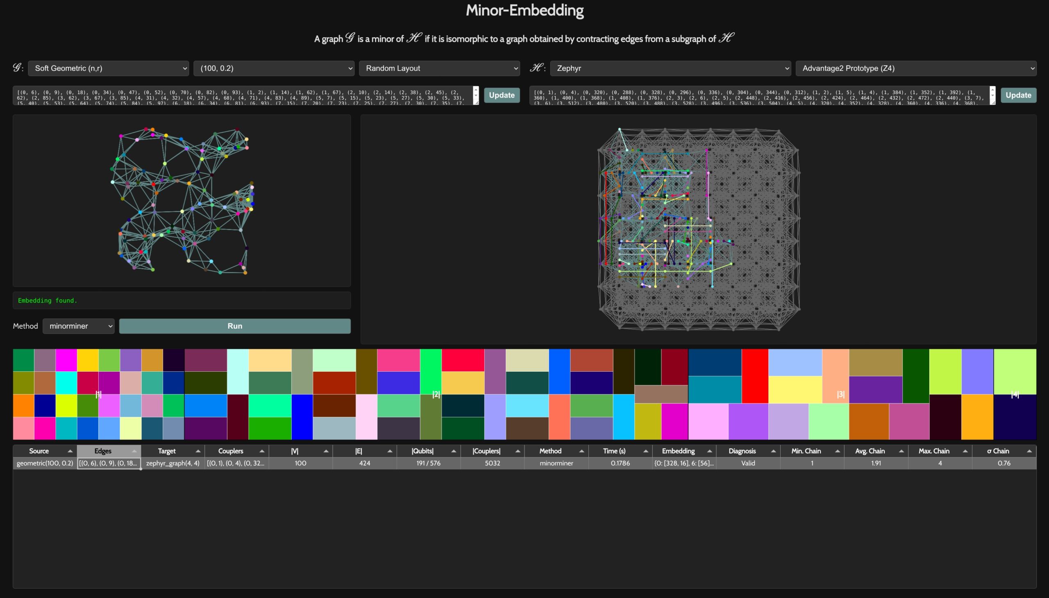Sort by the Time (s) column arrow

click(645, 451)
